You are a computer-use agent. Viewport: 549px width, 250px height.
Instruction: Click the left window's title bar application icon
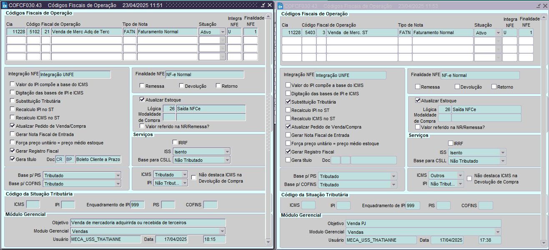pyautogui.click(x=5, y=5)
